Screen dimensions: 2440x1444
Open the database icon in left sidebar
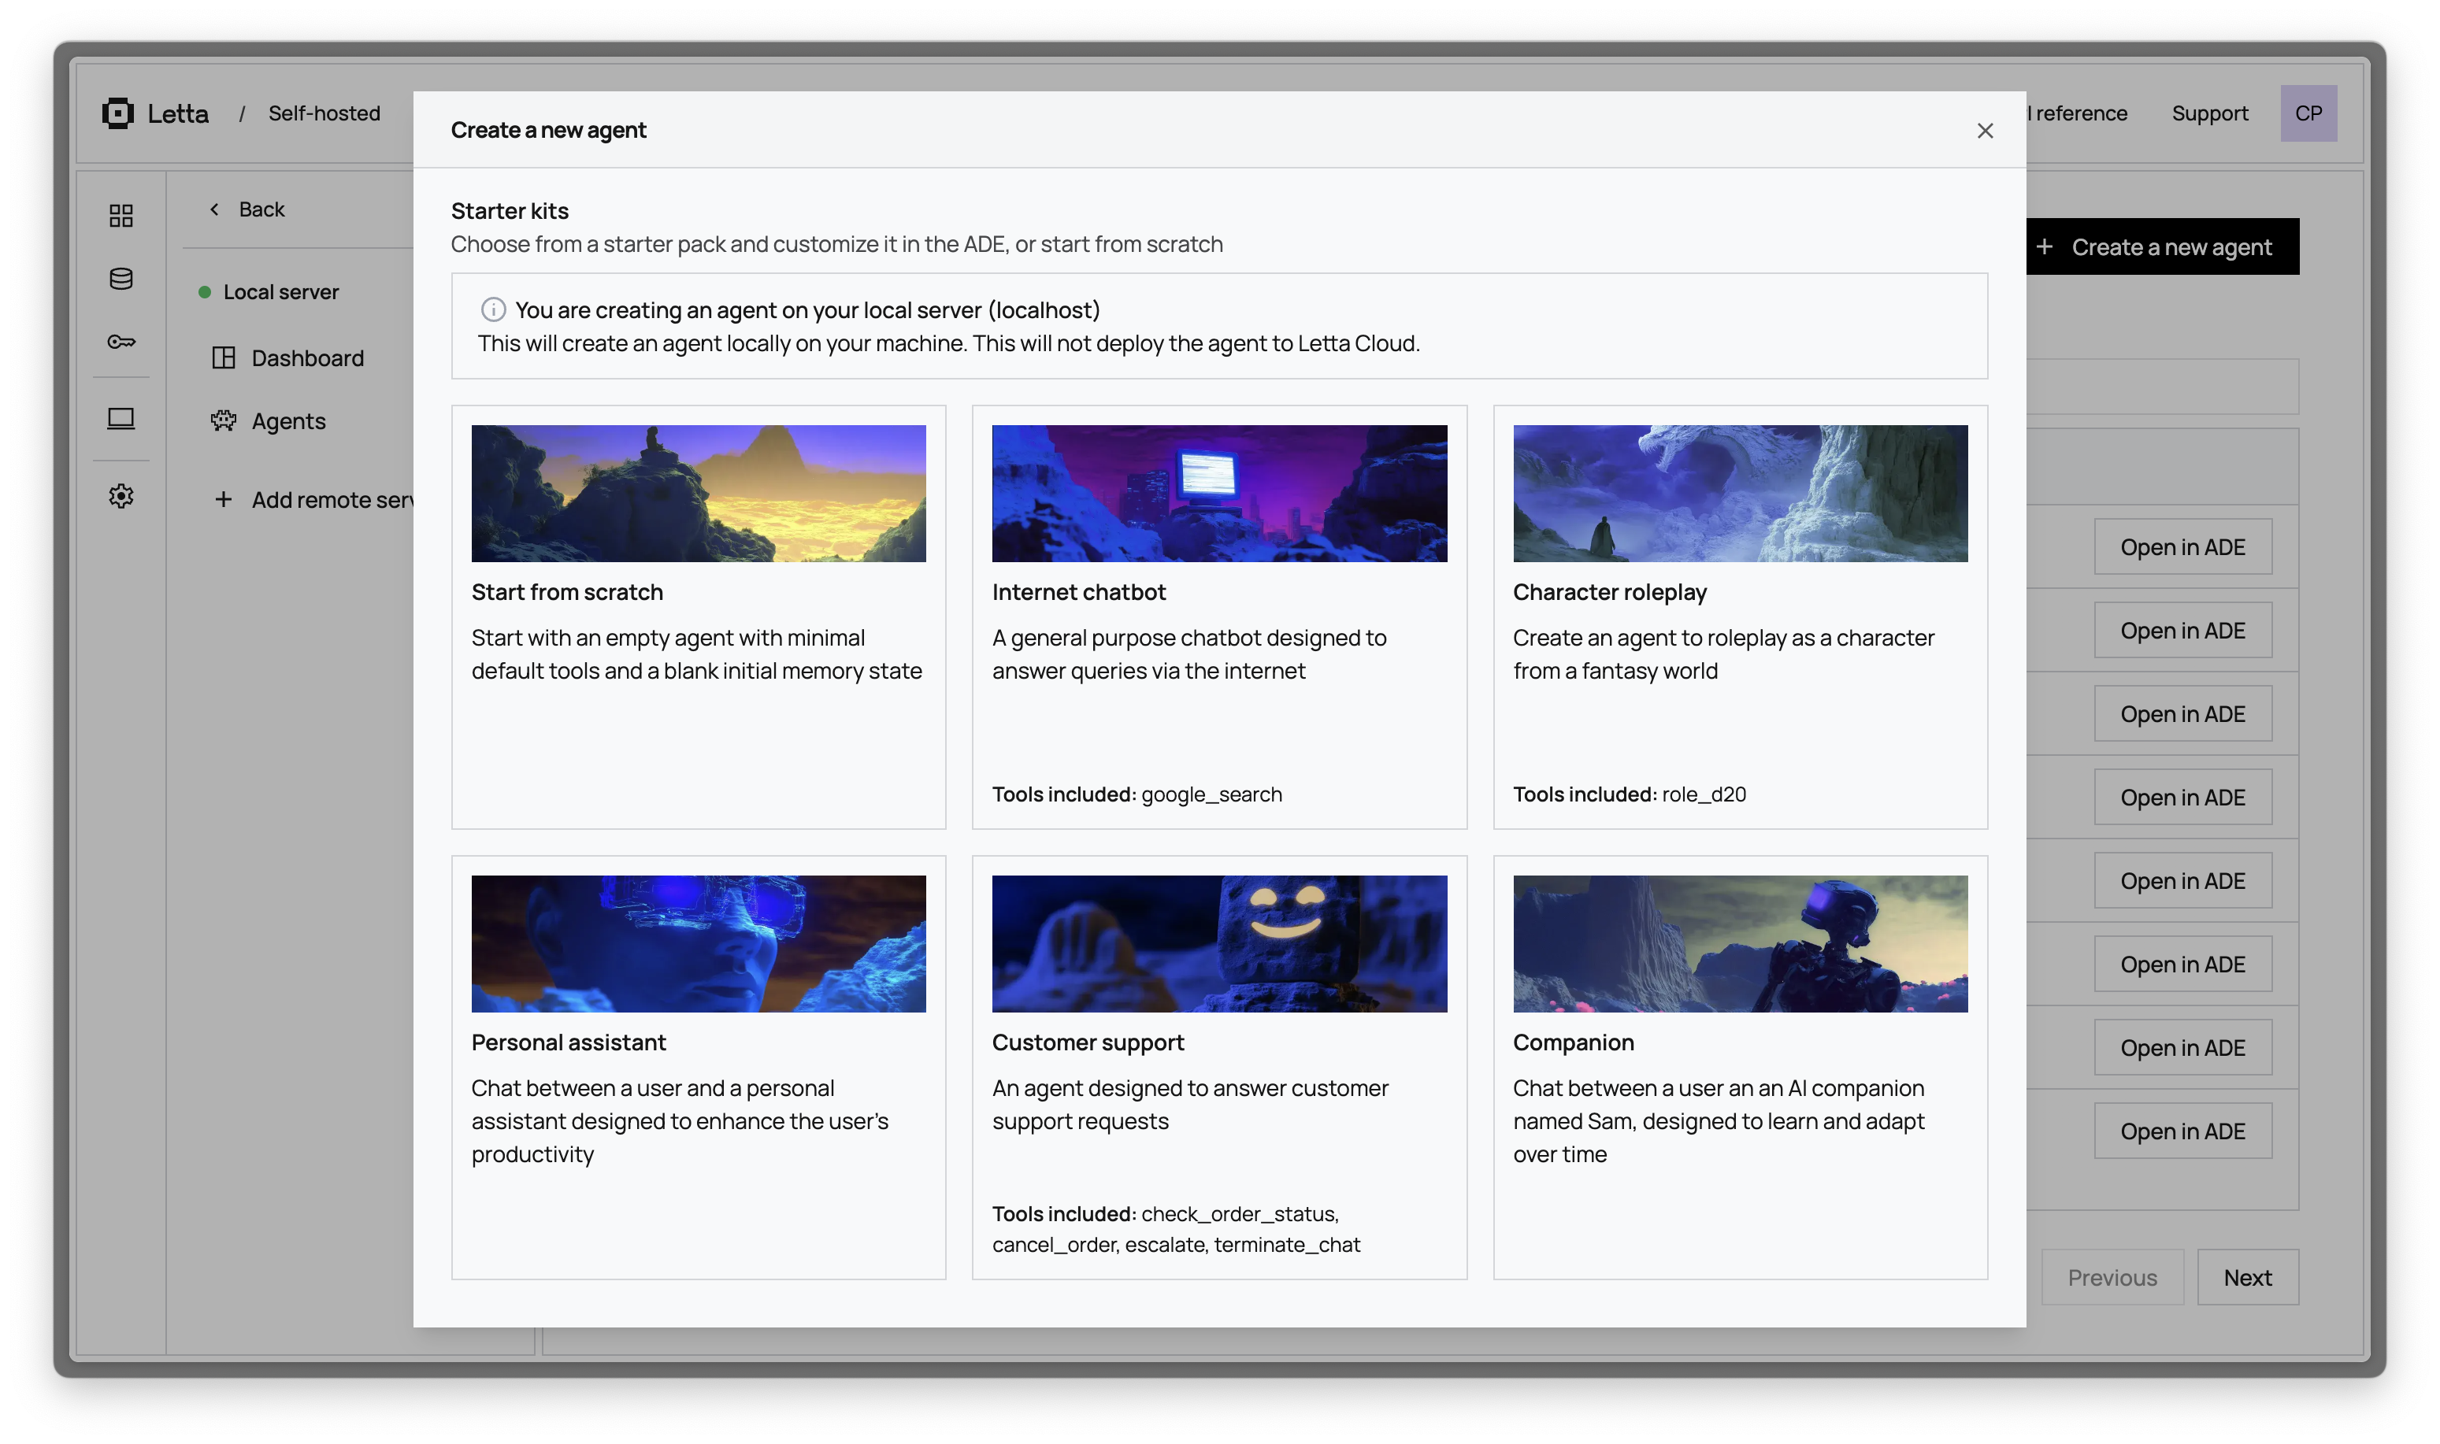121,280
